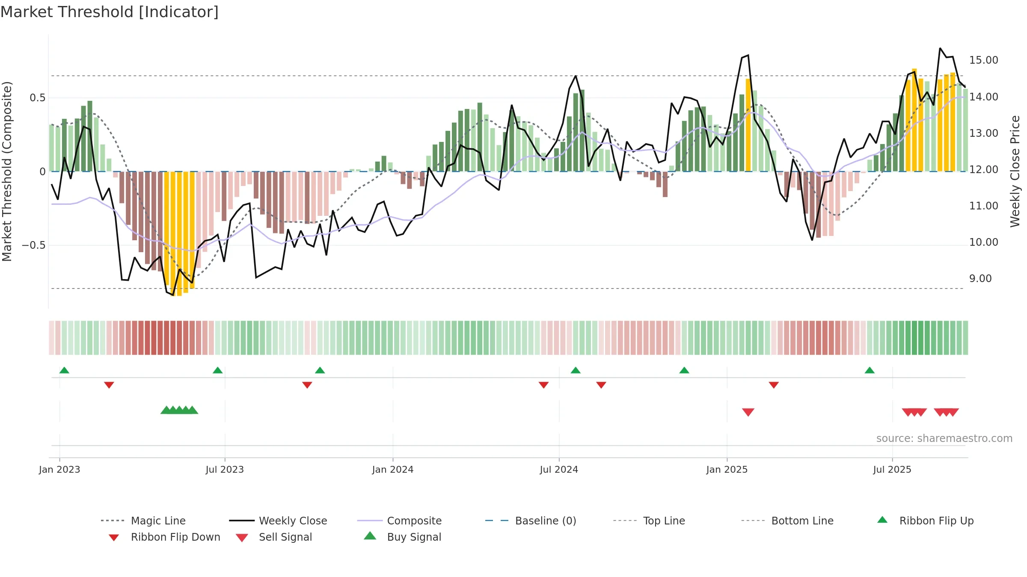This screenshot has height=577, width=1027.
Task: Select the lone sell signal marker after Jan 2025
Action: click(x=748, y=412)
